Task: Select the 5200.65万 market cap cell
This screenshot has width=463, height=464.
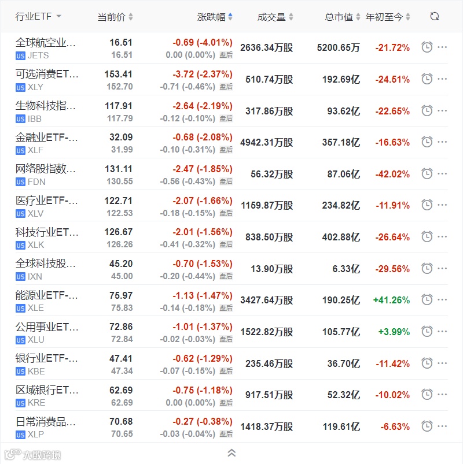Action: [338, 47]
